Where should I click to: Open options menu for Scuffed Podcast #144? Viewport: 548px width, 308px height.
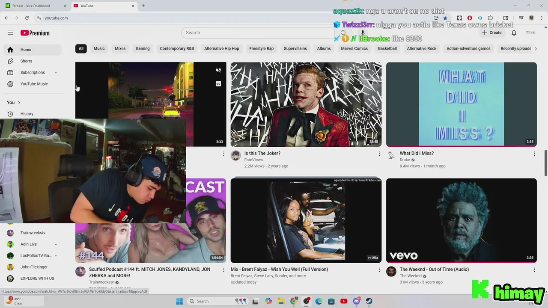point(223,270)
